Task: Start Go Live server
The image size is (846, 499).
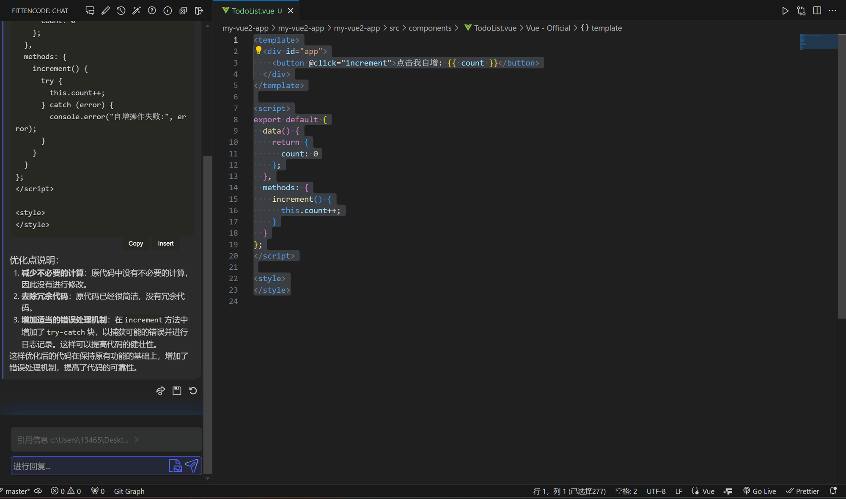Action: coord(760,491)
